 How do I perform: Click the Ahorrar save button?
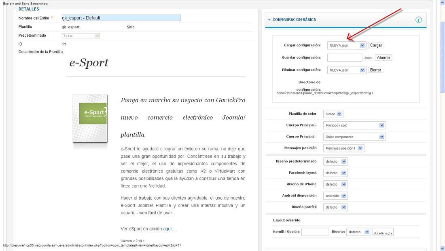coord(384,57)
